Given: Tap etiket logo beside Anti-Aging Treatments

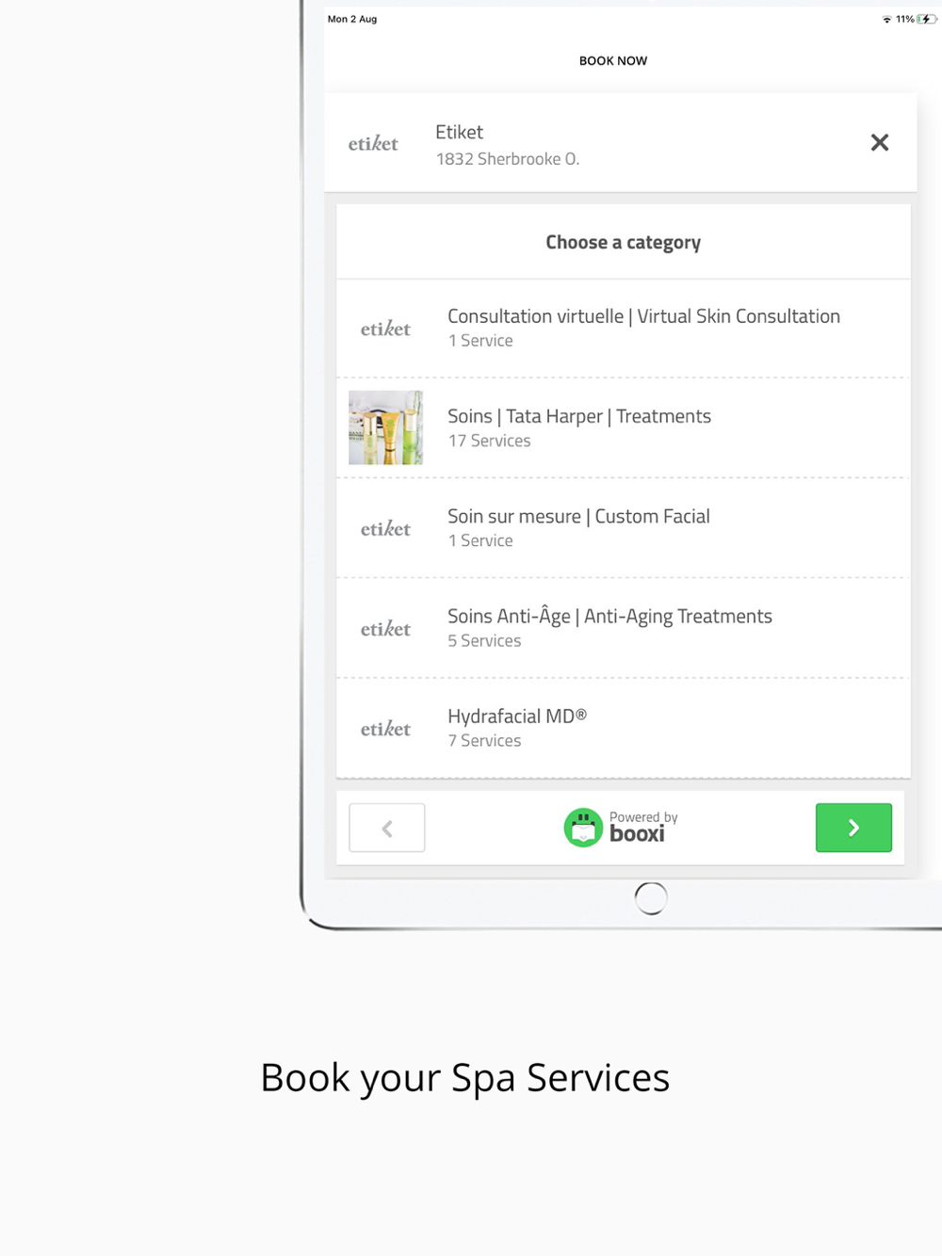Looking at the screenshot, I should tap(385, 628).
